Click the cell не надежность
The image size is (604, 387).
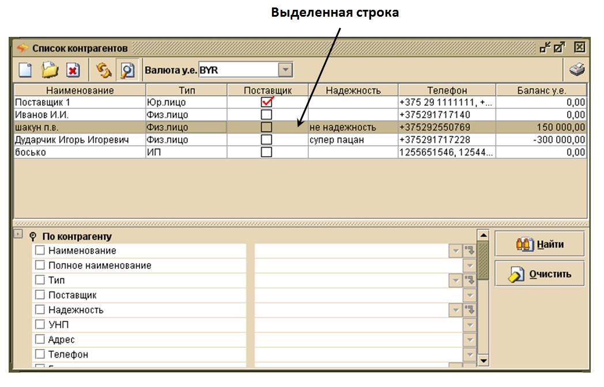tap(353, 127)
